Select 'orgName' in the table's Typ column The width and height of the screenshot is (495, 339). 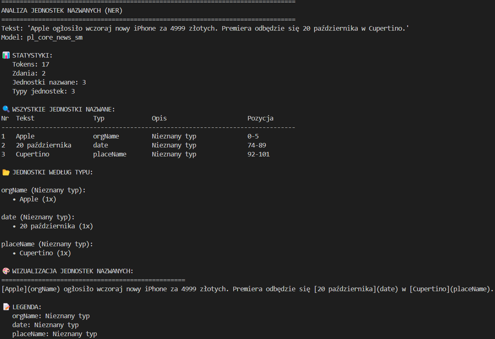click(106, 136)
